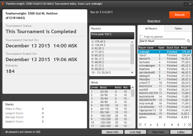Sort by Stack Size column header
The image size is (193, 136).
click(173, 48)
